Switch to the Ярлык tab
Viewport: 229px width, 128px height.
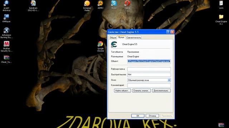point(121,37)
